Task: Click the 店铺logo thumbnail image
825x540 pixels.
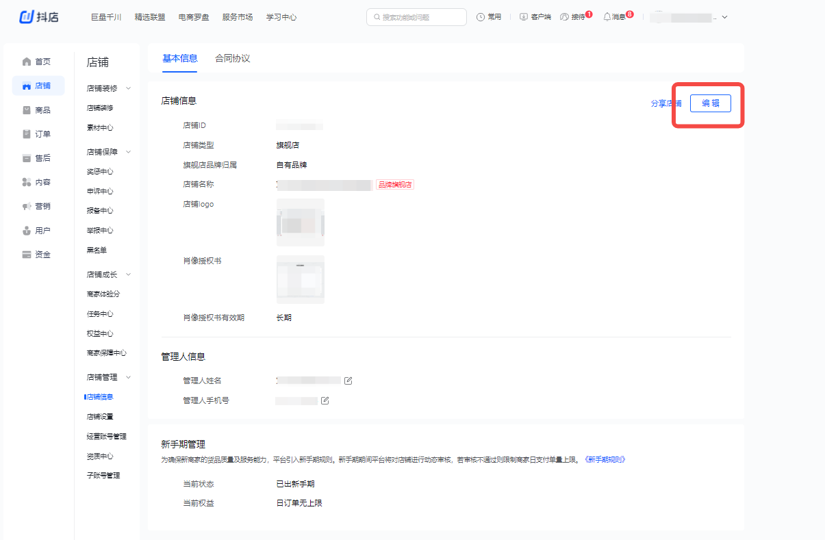Action: tap(301, 222)
